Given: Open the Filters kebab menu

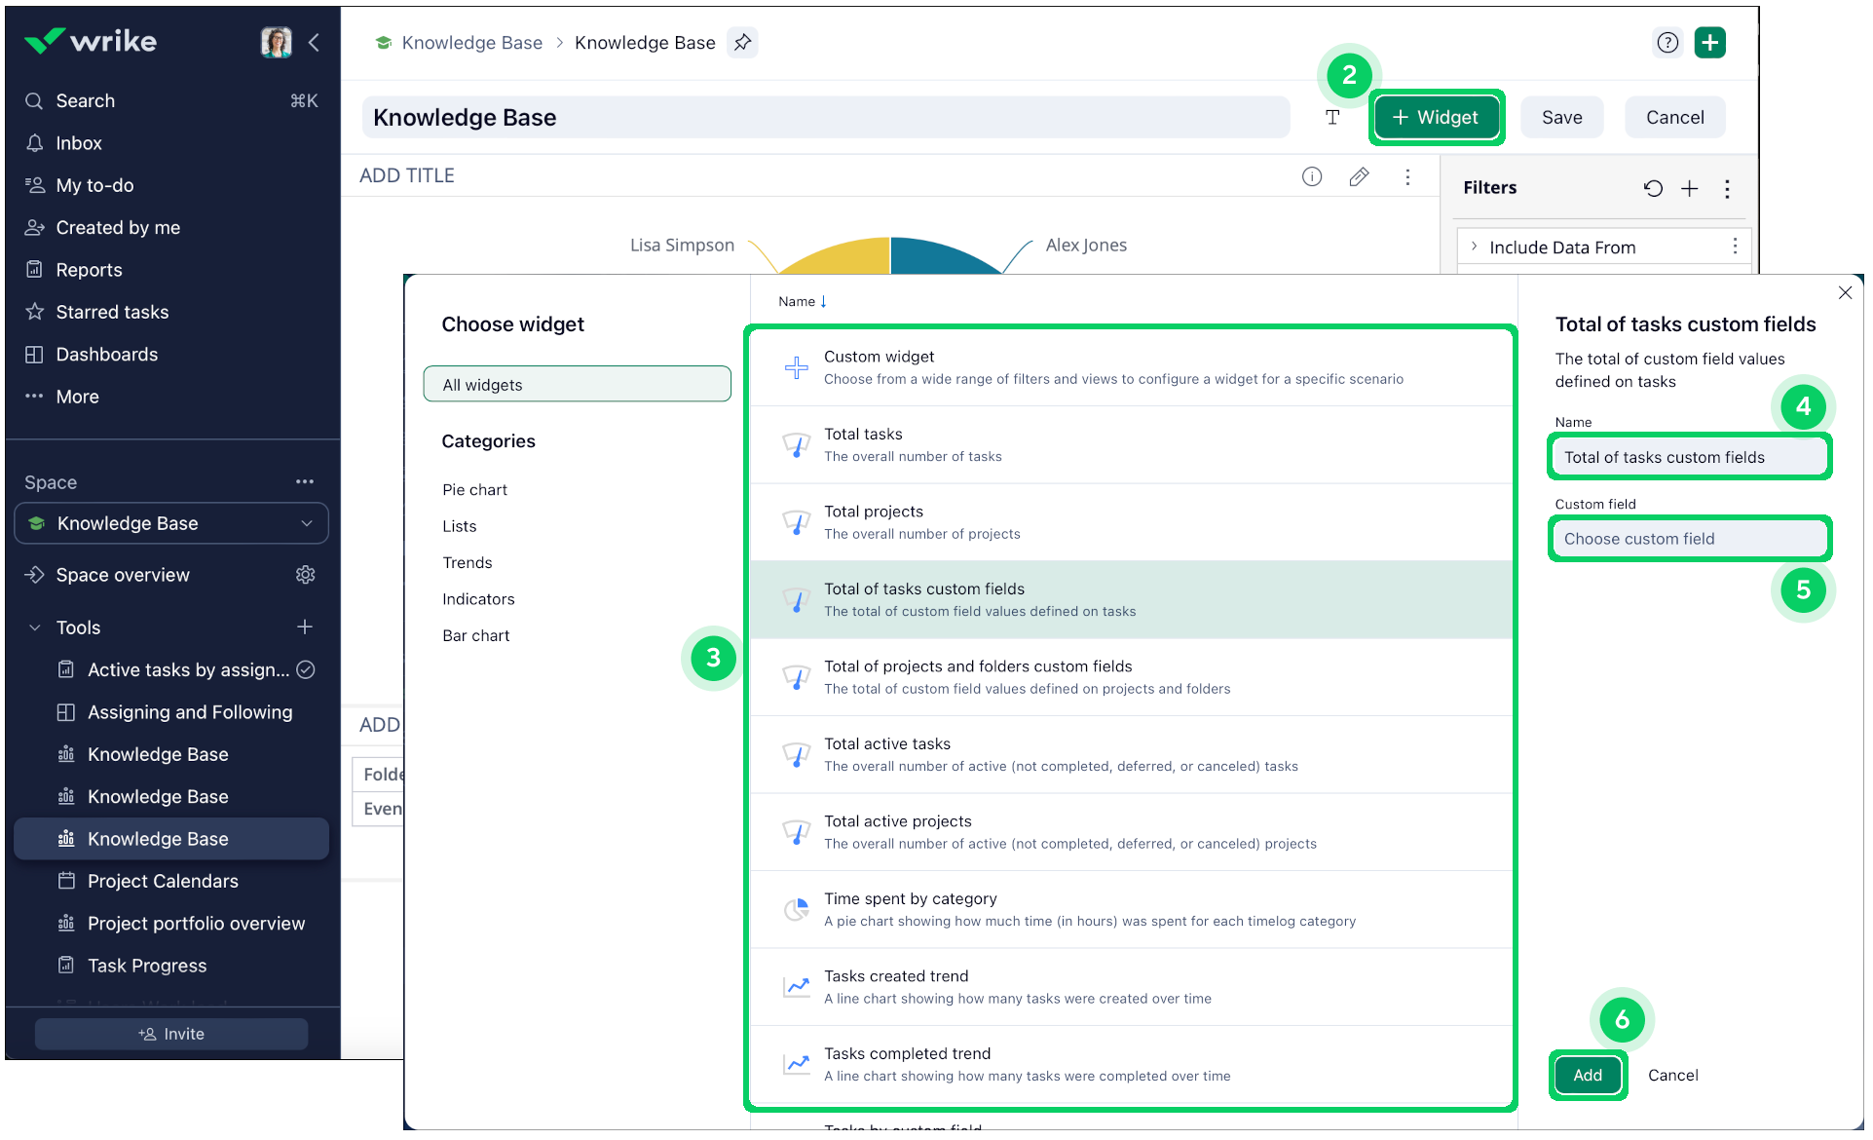Looking at the screenshot, I should tap(1727, 188).
